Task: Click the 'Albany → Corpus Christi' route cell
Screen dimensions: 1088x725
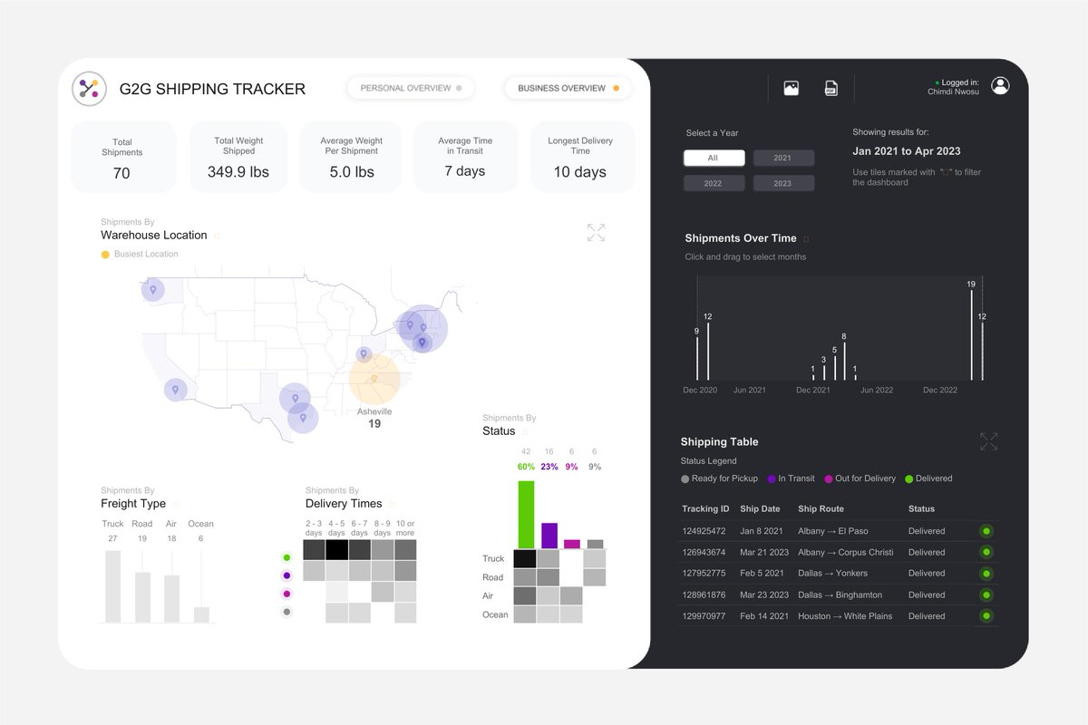Action: [845, 552]
